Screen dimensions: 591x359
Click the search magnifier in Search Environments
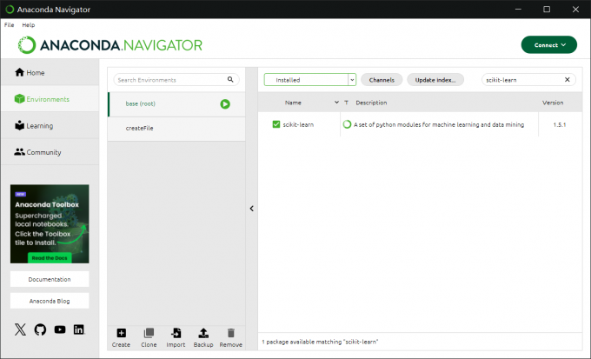click(230, 80)
